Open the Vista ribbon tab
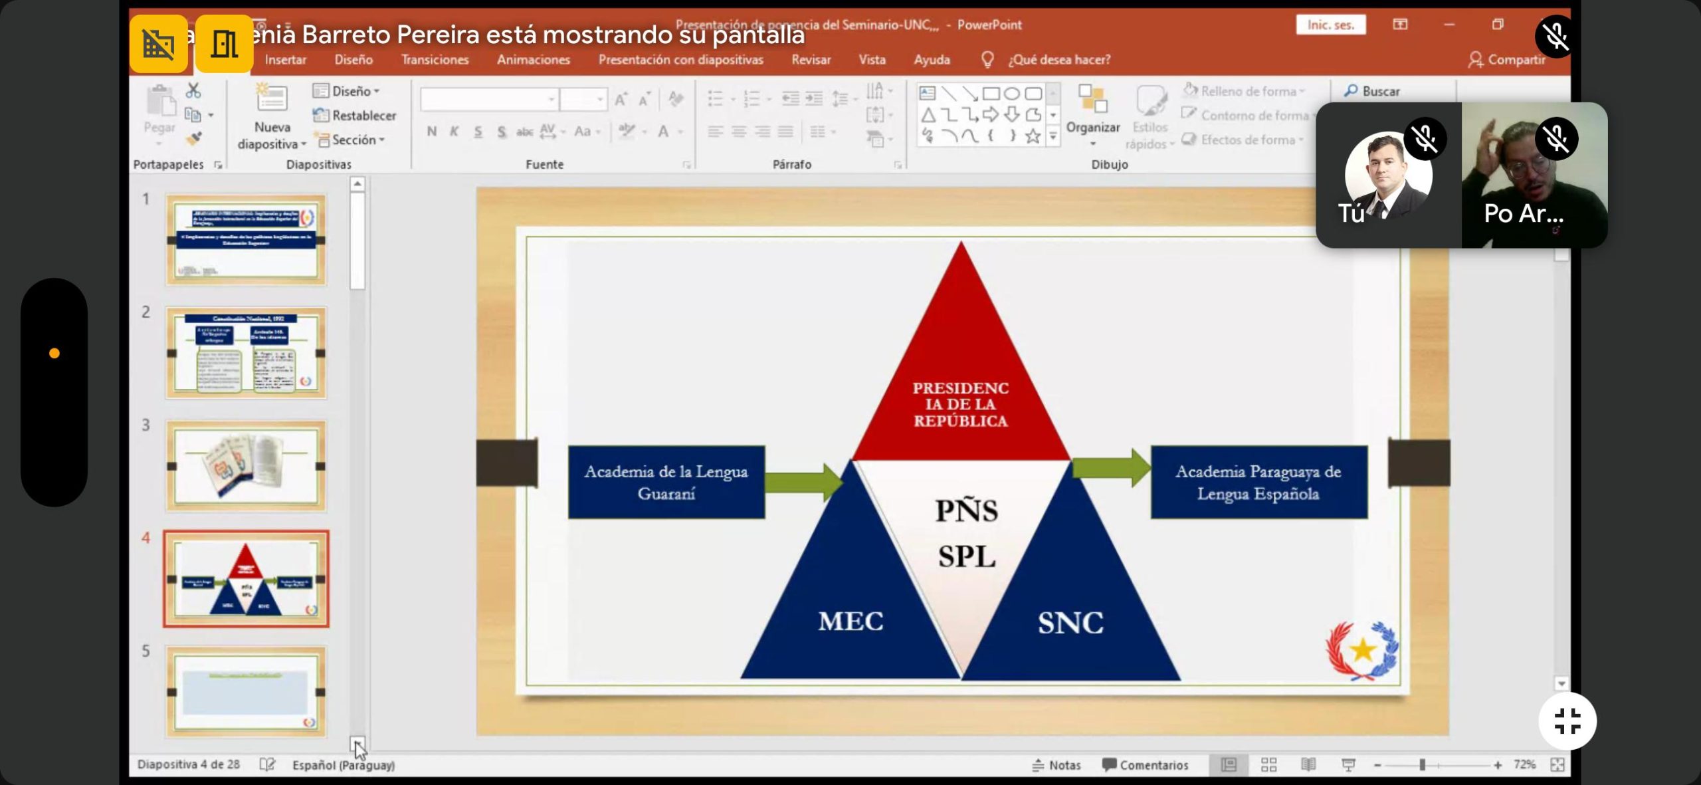Image resolution: width=1701 pixels, height=785 pixels. [x=872, y=60]
